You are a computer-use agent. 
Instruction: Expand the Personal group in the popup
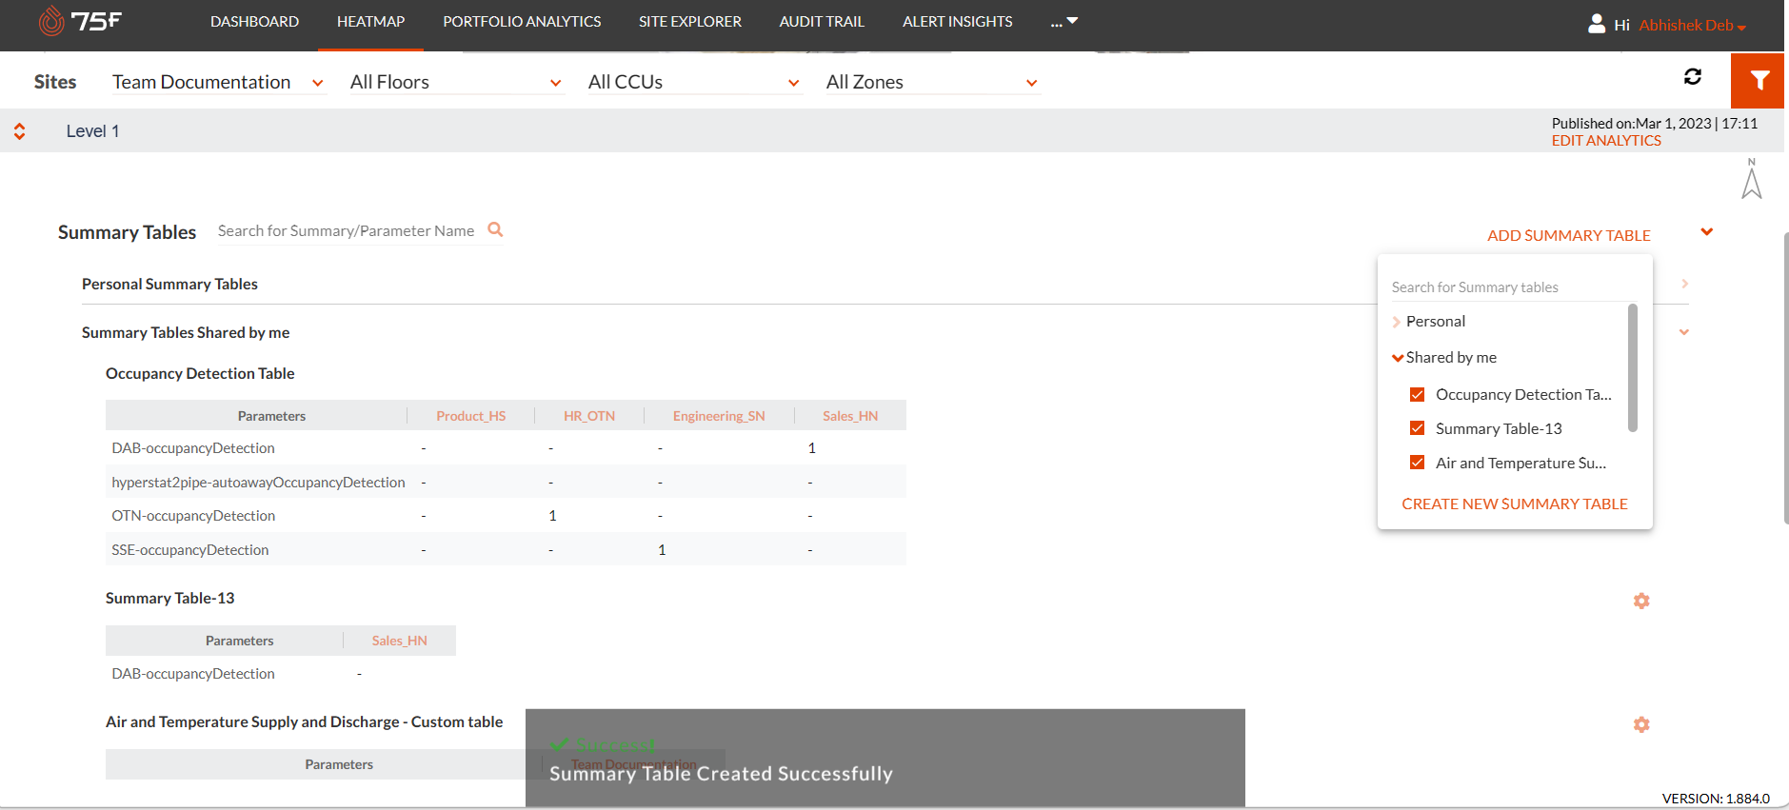tap(1397, 322)
